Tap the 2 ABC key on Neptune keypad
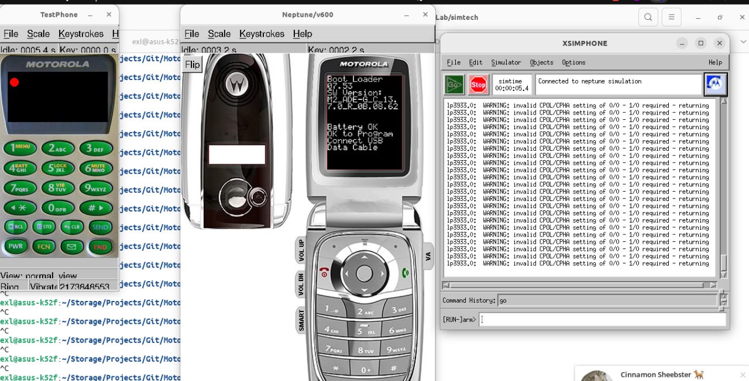 coord(365,312)
